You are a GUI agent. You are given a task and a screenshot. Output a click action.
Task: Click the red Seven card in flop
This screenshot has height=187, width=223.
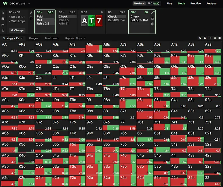99,21
